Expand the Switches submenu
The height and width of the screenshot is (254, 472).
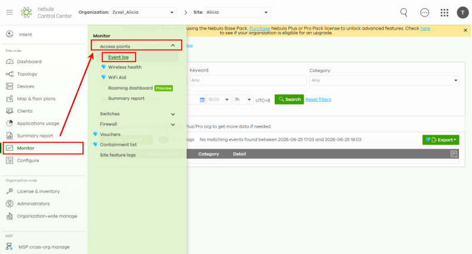point(173,114)
